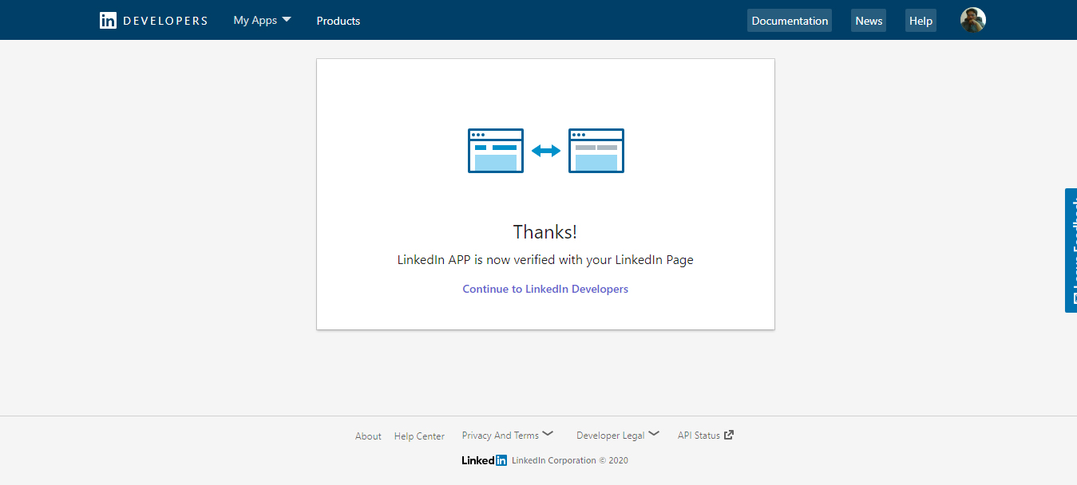This screenshot has width=1077, height=485.
Task: Expand the Privacy And Terms menu
Action: (x=507, y=436)
